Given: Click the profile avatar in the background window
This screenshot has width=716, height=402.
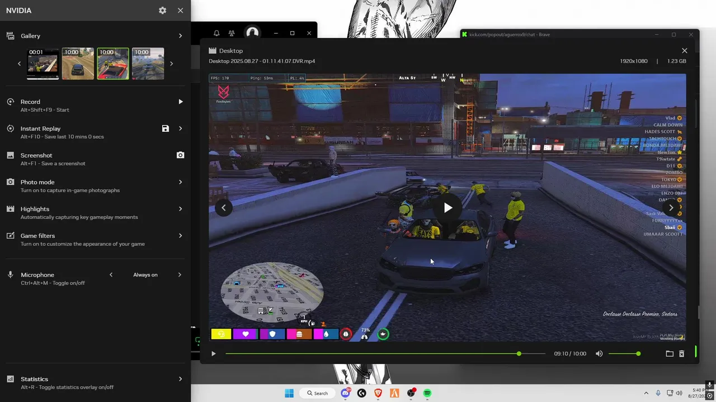Looking at the screenshot, I should (252, 33).
